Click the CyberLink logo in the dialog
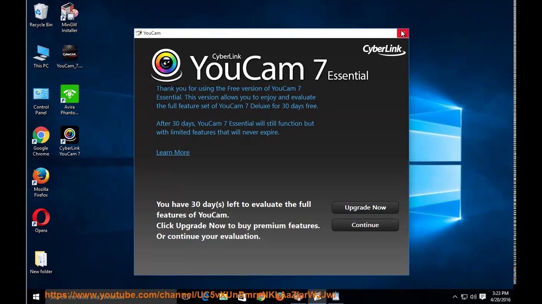 [x=384, y=50]
